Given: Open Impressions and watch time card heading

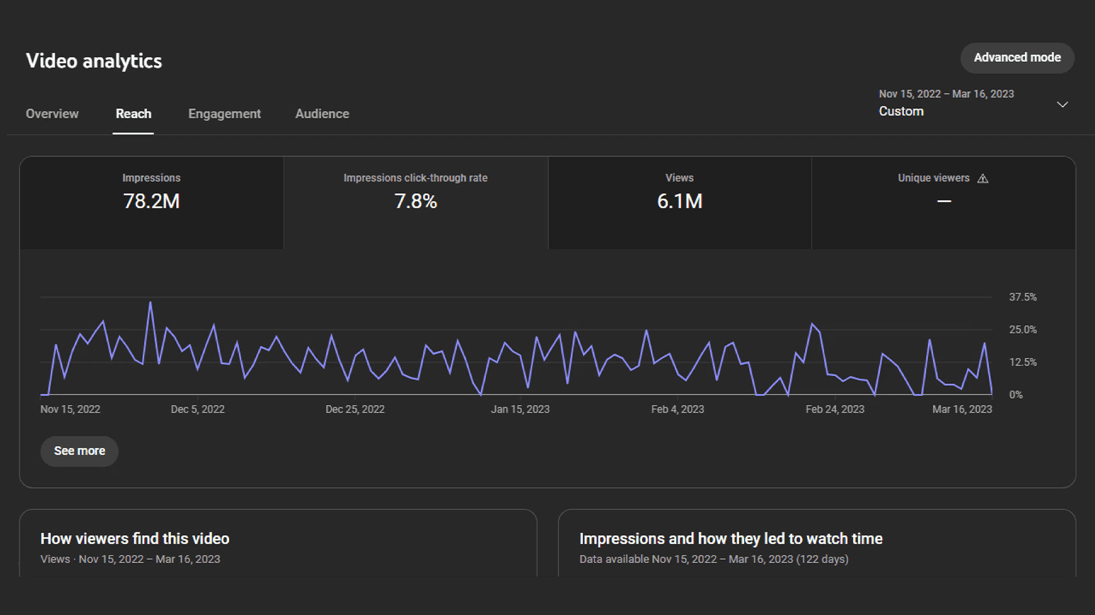Looking at the screenshot, I should click(x=731, y=539).
